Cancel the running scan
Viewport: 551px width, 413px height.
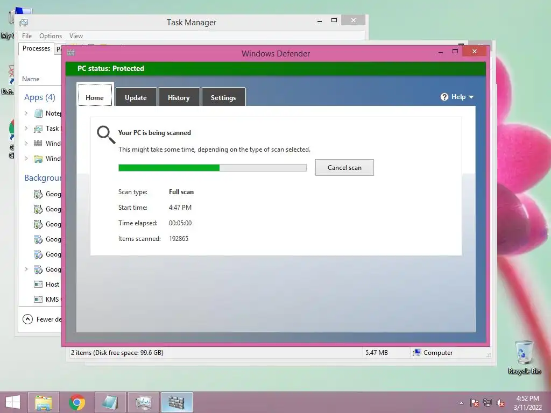click(344, 168)
